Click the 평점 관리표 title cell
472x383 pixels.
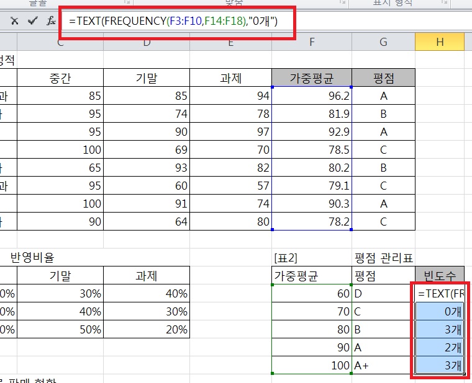coord(383,258)
